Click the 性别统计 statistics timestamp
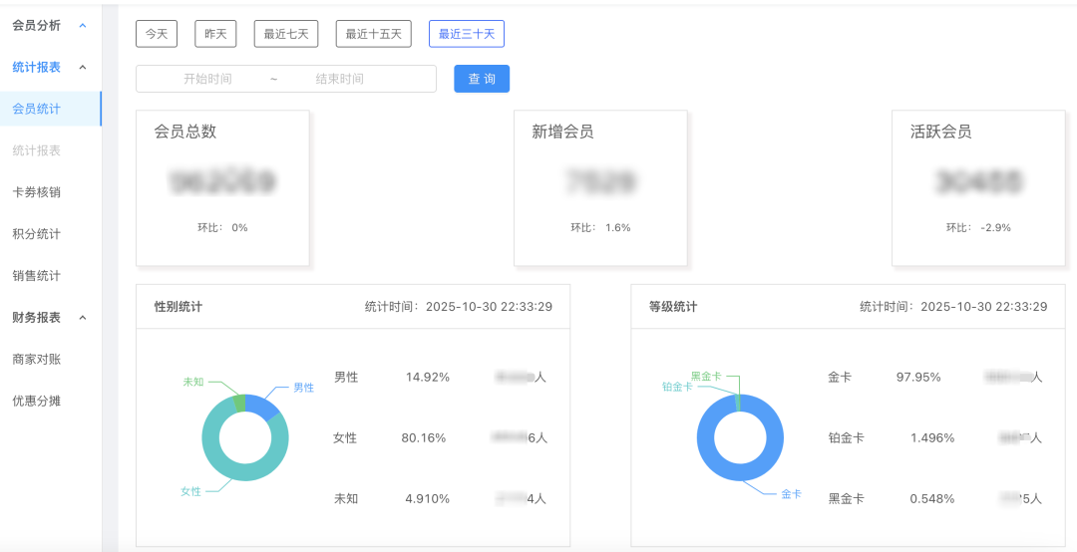Viewport: 1077px width, 552px height. pyautogui.click(x=458, y=306)
